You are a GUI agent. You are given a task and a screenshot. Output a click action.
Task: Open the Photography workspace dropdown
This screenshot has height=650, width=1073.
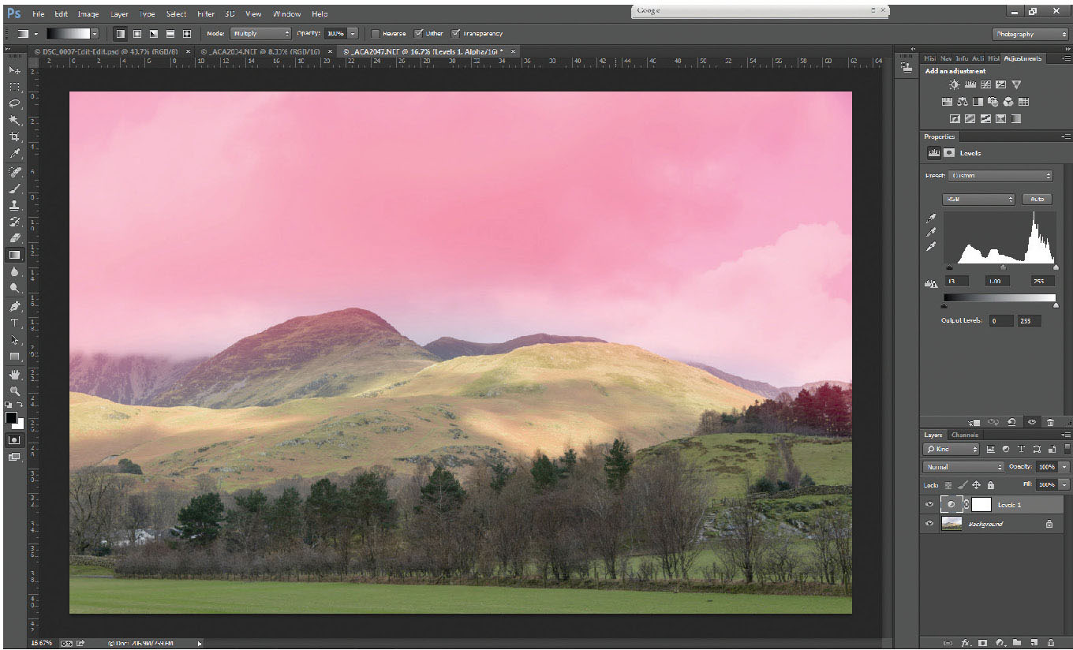point(1030,34)
